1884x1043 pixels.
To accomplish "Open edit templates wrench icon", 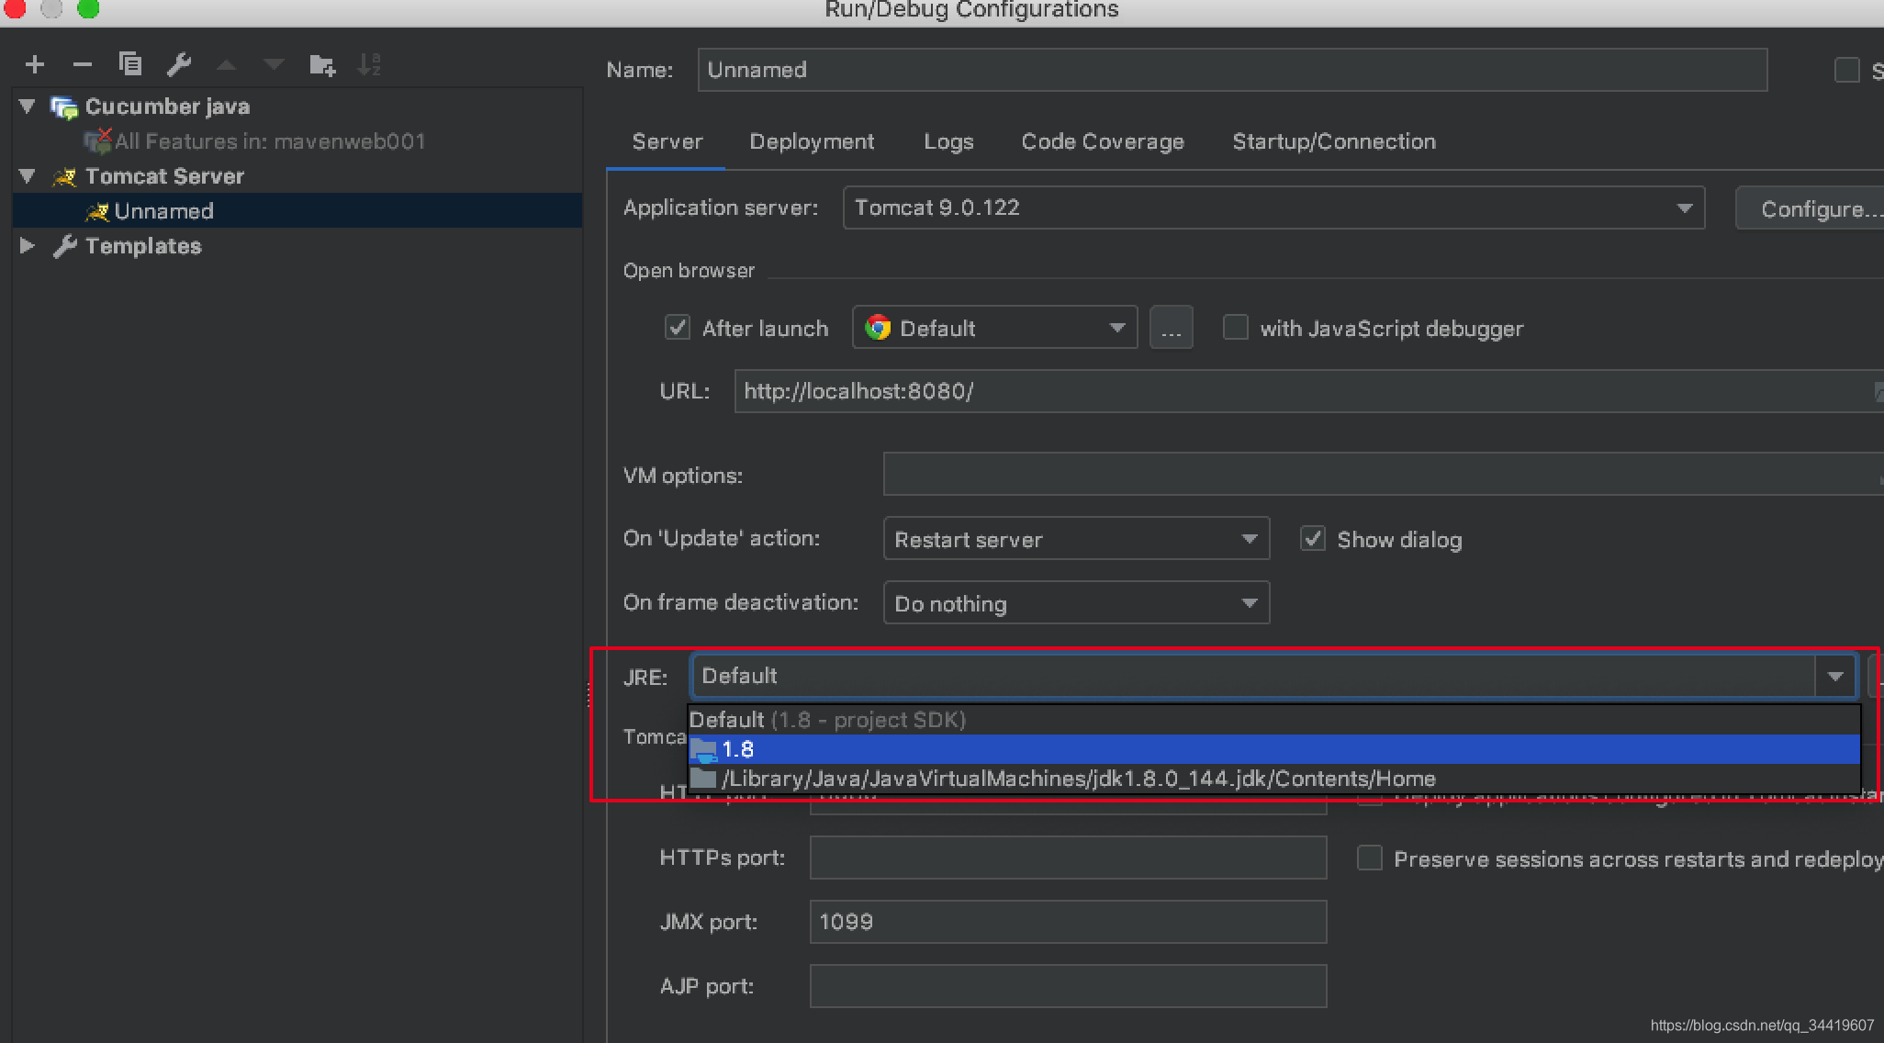I will coord(179,64).
